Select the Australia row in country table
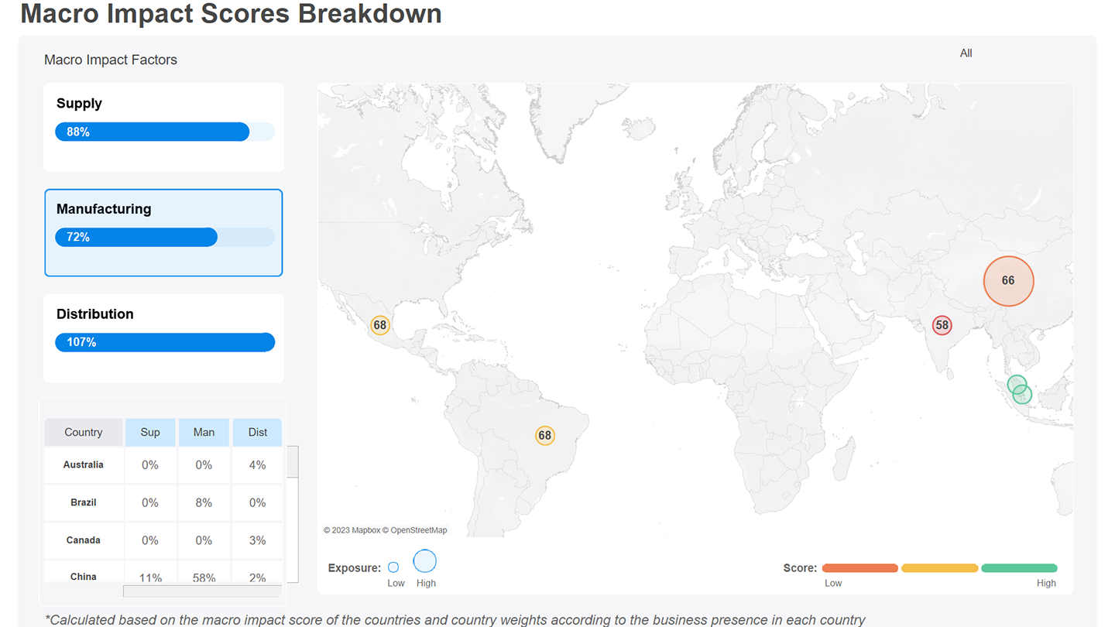The height and width of the screenshot is (627, 1115). pyautogui.click(x=84, y=465)
